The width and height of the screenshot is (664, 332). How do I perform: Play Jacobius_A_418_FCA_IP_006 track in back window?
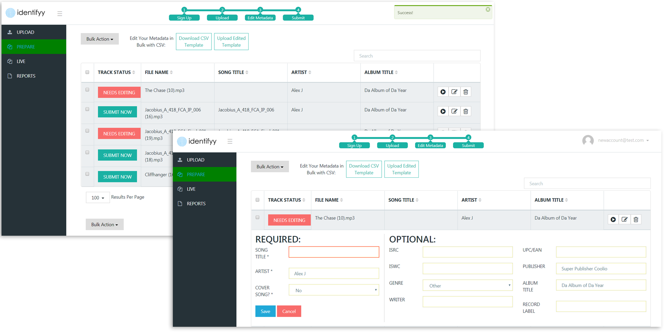[443, 111]
